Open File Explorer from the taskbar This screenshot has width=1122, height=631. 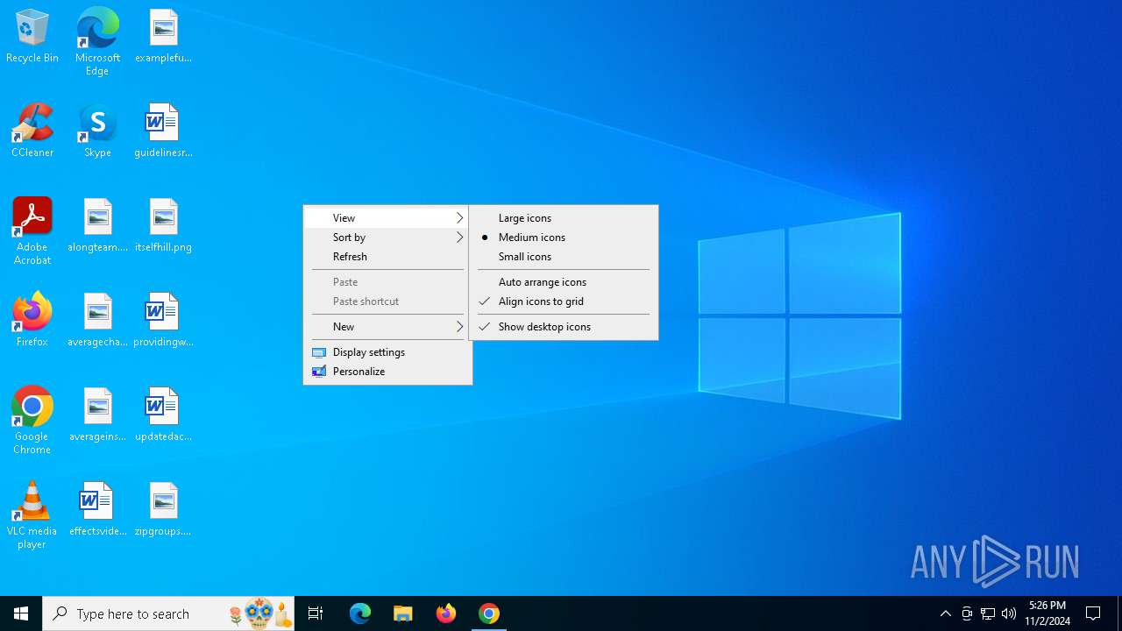[403, 613]
